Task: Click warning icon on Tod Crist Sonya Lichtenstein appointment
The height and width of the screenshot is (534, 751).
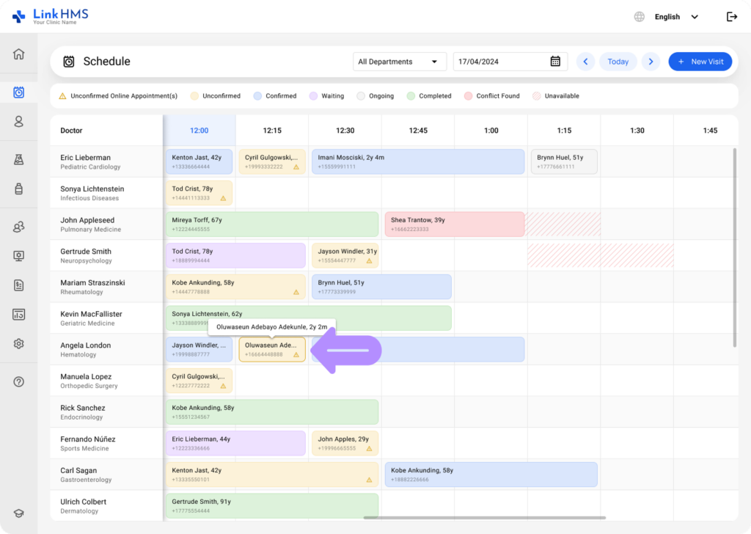Action: pos(223,198)
